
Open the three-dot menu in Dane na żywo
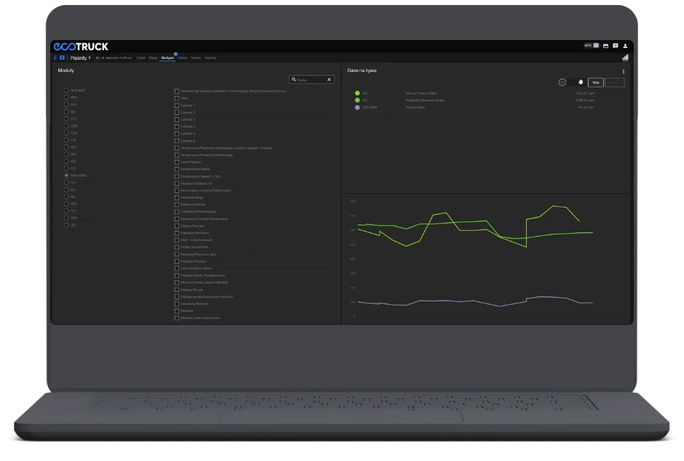click(x=624, y=71)
